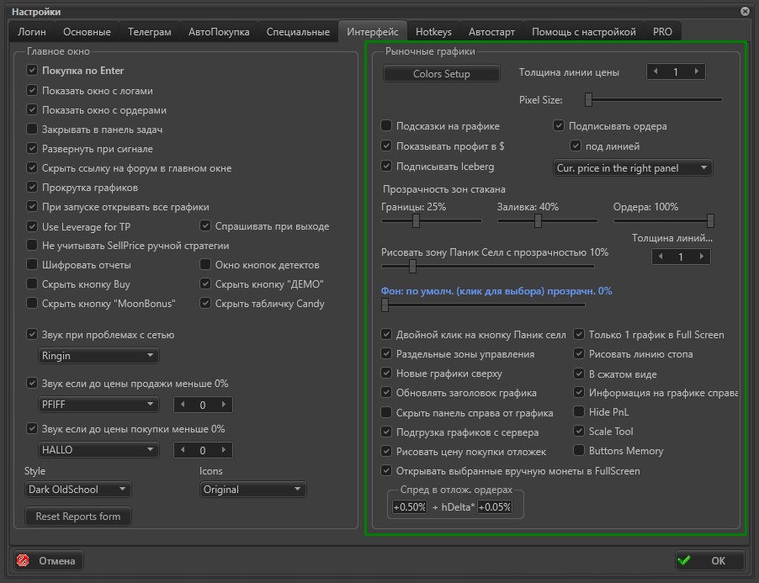Open Cur. price in the right panel dropdown
Screen dimensions: 759x583
633,168
